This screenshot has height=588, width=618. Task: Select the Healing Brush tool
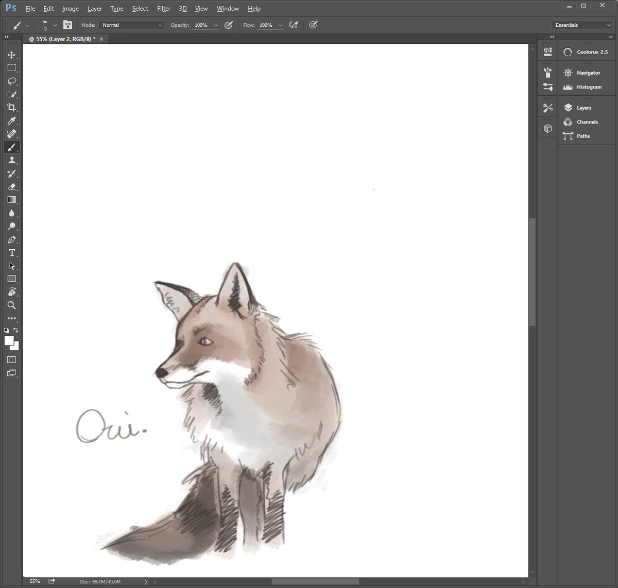coord(11,134)
